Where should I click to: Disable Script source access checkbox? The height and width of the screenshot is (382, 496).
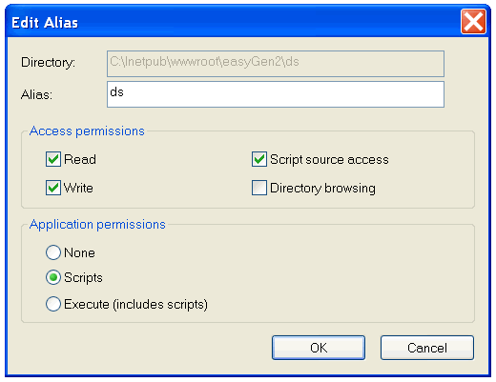pyautogui.click(x=259, y=159)
